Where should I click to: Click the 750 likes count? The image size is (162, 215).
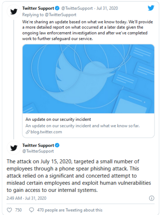(18, 210)
